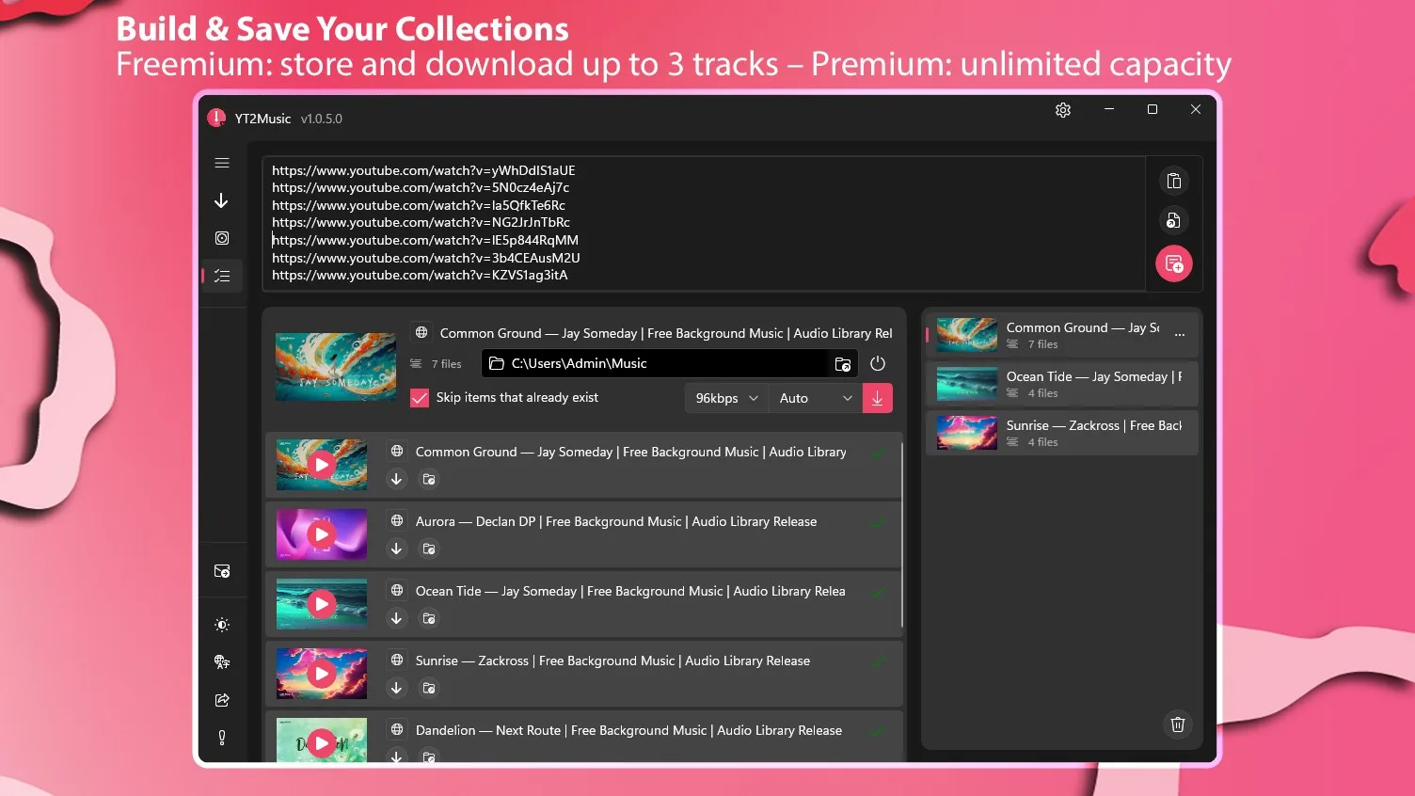This screenshot has height=796, width=1415.
Task: Play the Aurora track thumbnail
Action: pos(322,534)
